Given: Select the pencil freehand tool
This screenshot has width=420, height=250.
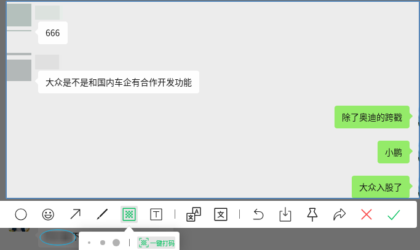Looking at the screenshot, I should (x=102, y=214).
